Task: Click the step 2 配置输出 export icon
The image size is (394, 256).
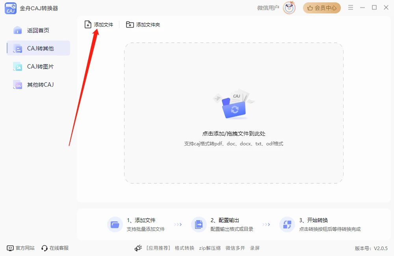Action: tap(199, 224)
